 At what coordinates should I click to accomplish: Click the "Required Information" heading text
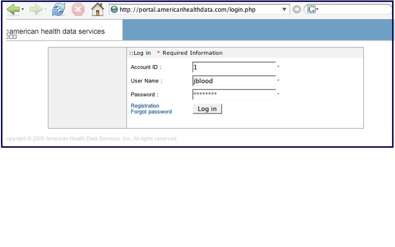click(193, 53)
